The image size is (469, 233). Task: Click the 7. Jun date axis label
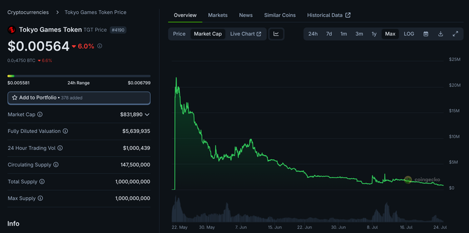click(241, 227)
